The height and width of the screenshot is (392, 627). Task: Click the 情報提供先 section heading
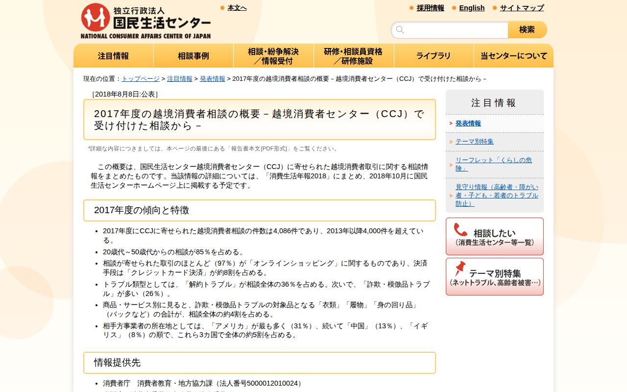pyautogui.click(x=260, y=363)
